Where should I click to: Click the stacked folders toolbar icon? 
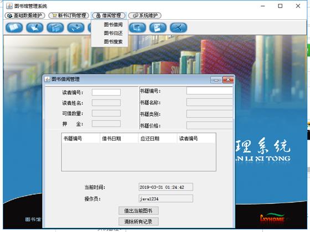pos(55,28)
